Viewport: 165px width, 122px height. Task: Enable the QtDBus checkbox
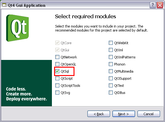pos(111,93)
